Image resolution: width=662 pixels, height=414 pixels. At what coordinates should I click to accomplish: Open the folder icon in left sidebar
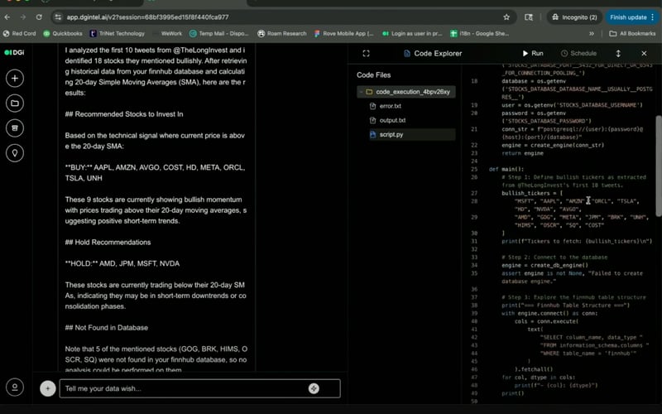coord(15,103)
